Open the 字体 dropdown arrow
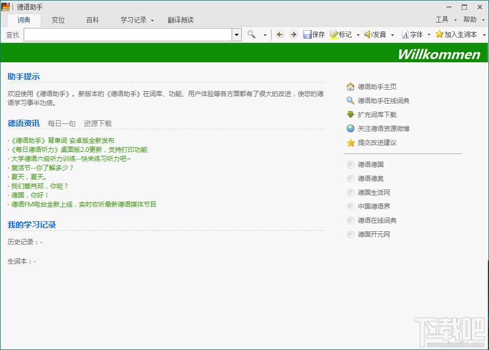This screenshot has height=350, width=489. click(429, 35)
